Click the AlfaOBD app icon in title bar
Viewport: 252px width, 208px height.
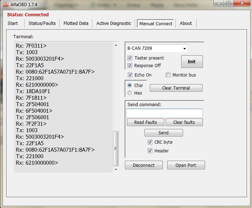(6, 5)
